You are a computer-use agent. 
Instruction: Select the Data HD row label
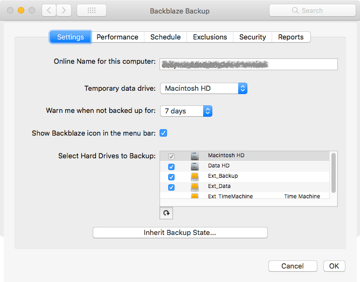219,166
